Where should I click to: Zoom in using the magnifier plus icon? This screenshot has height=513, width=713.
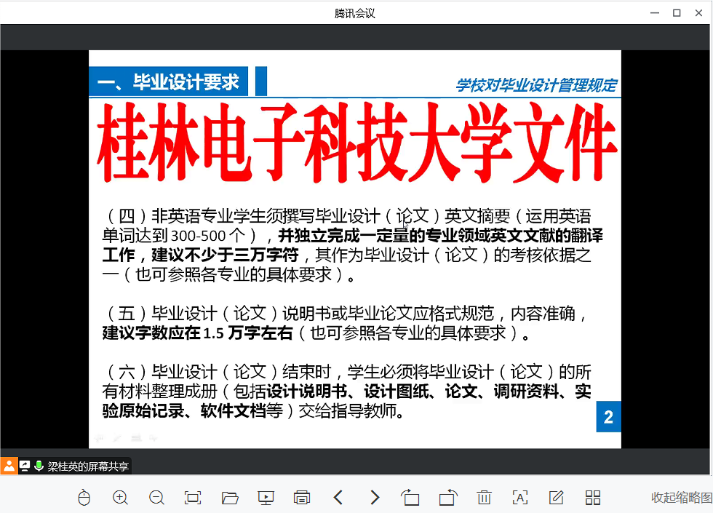point(121,498)
